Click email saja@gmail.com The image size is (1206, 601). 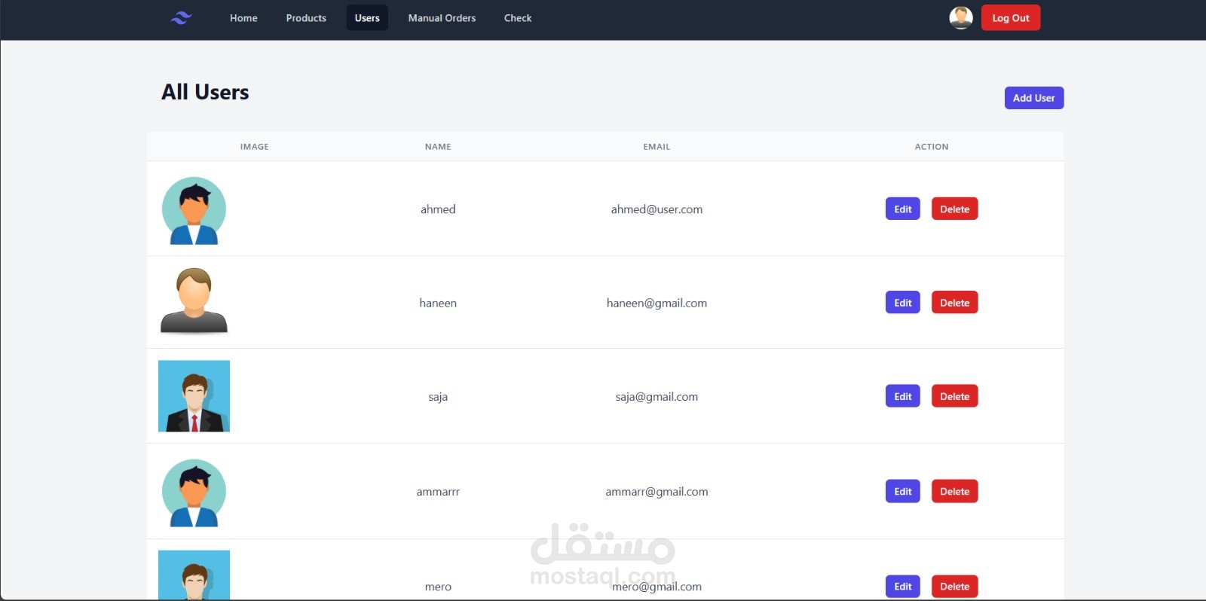657,397
